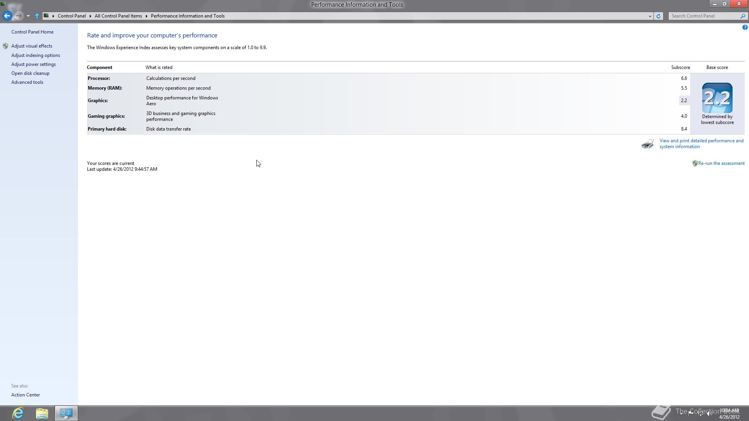Click Performance Information and Tools breadcrumb
The image size is (749, 421).
point(188,16)
